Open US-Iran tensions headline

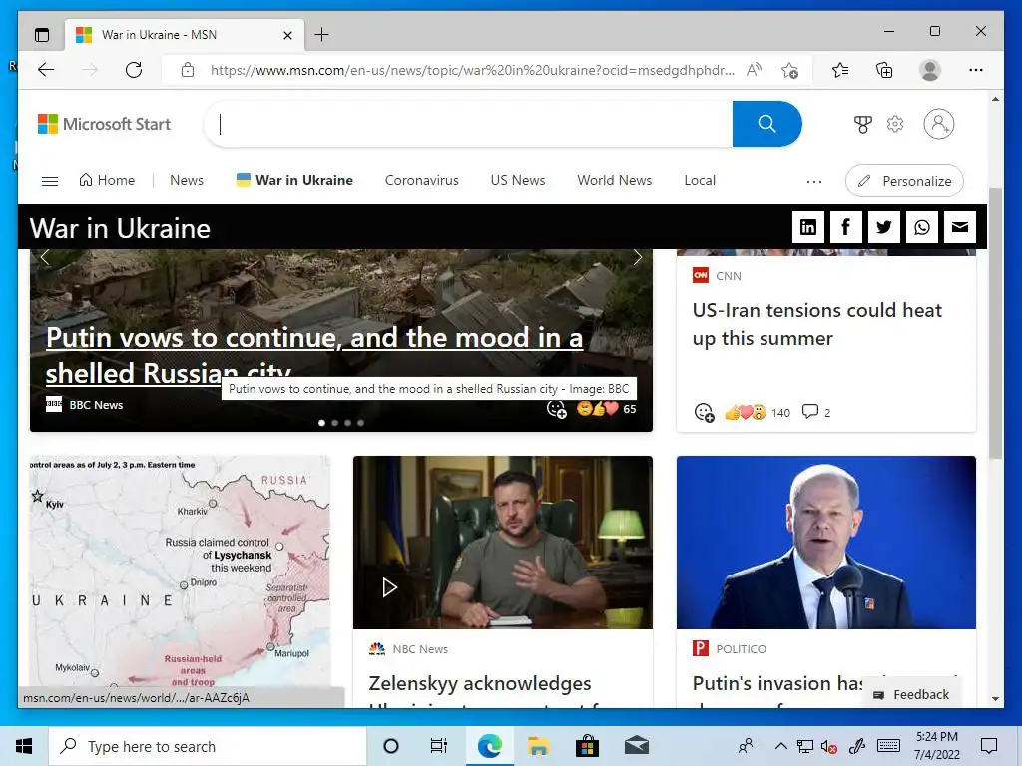point(817,324)
